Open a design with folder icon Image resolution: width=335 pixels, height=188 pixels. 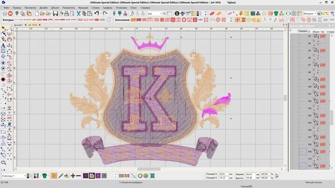[42, 14]
